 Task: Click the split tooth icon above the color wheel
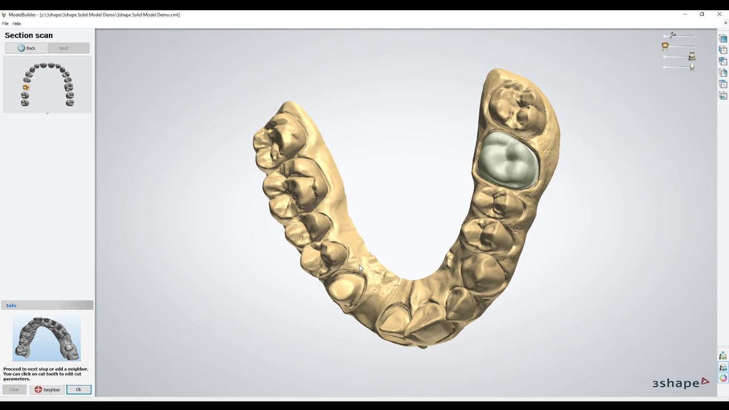pyautogui.click(x=723, y=367)
